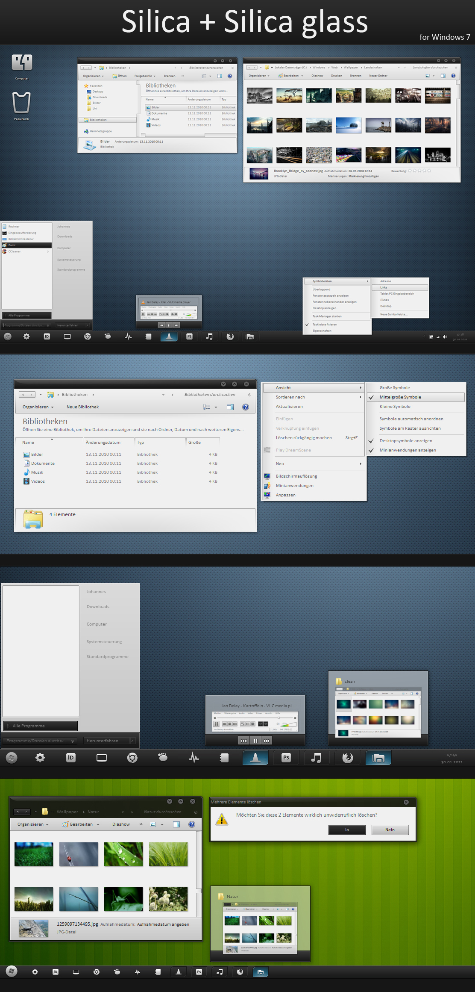Expand the Sortieren nach submenu
The width and height of the screenshot is (475, 992).
click(314, 397)
